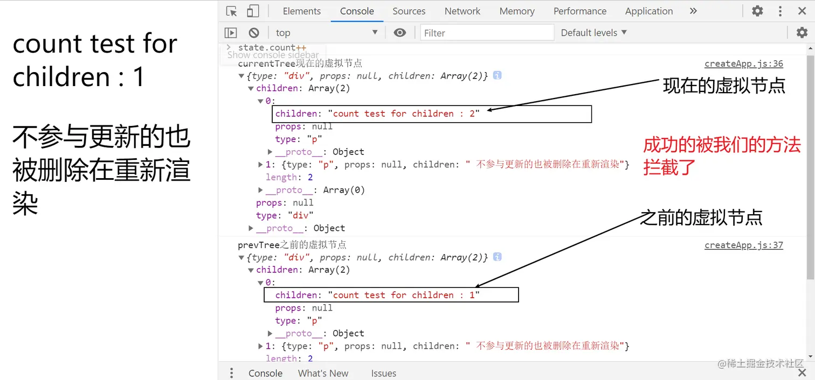Screen dimensions: 815x380
Task: Open the createApp.js:37 source link
Action: (x=743, y=245)
